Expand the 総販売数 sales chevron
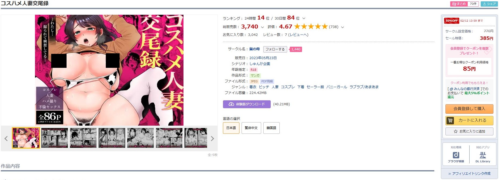 [262, 27]
